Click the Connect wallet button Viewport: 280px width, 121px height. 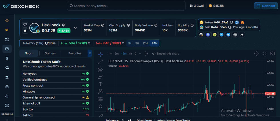[266, 6]
